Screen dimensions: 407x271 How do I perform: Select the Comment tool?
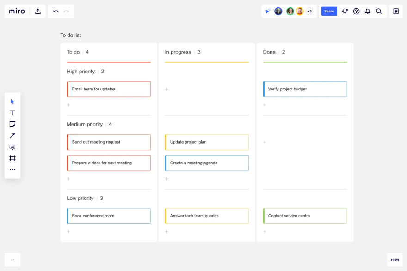coord(12,147)
